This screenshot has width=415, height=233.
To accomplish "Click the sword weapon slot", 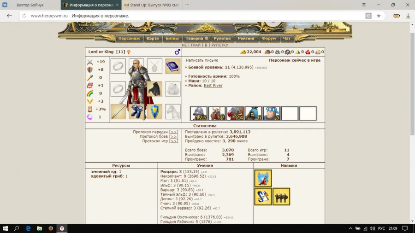I will pyautogui.click(x=118, y=111).
